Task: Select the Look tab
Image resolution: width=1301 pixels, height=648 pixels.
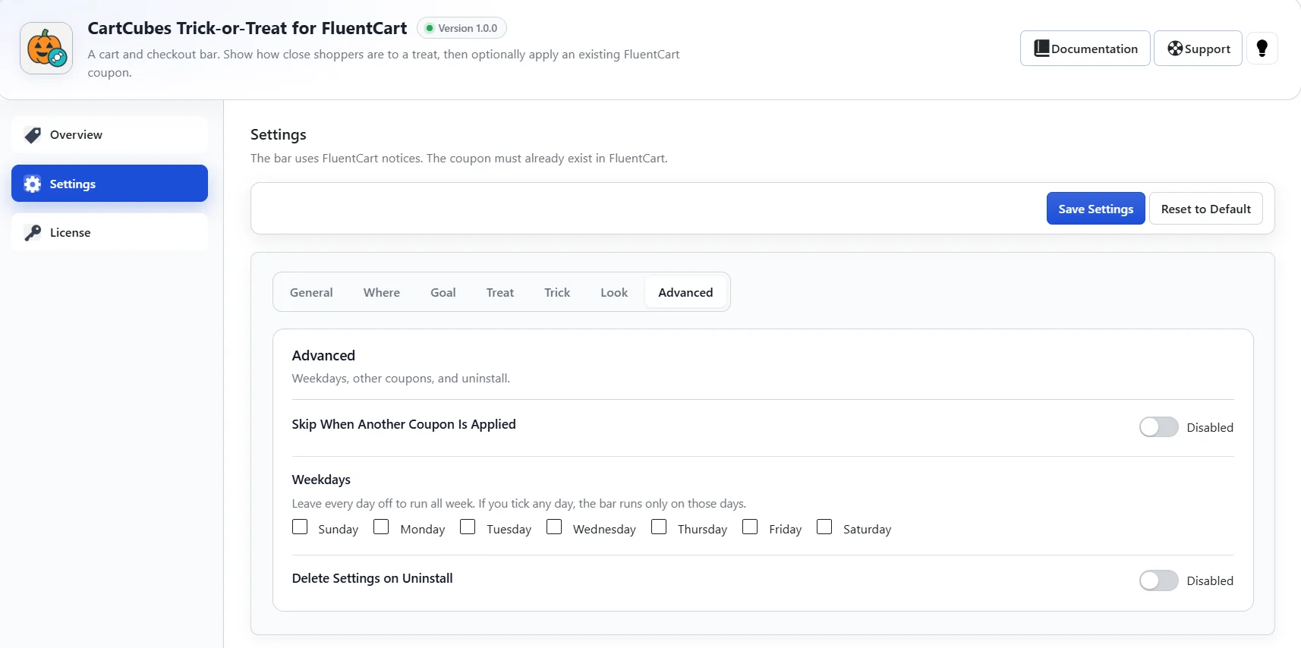Action: pos(614,292)
